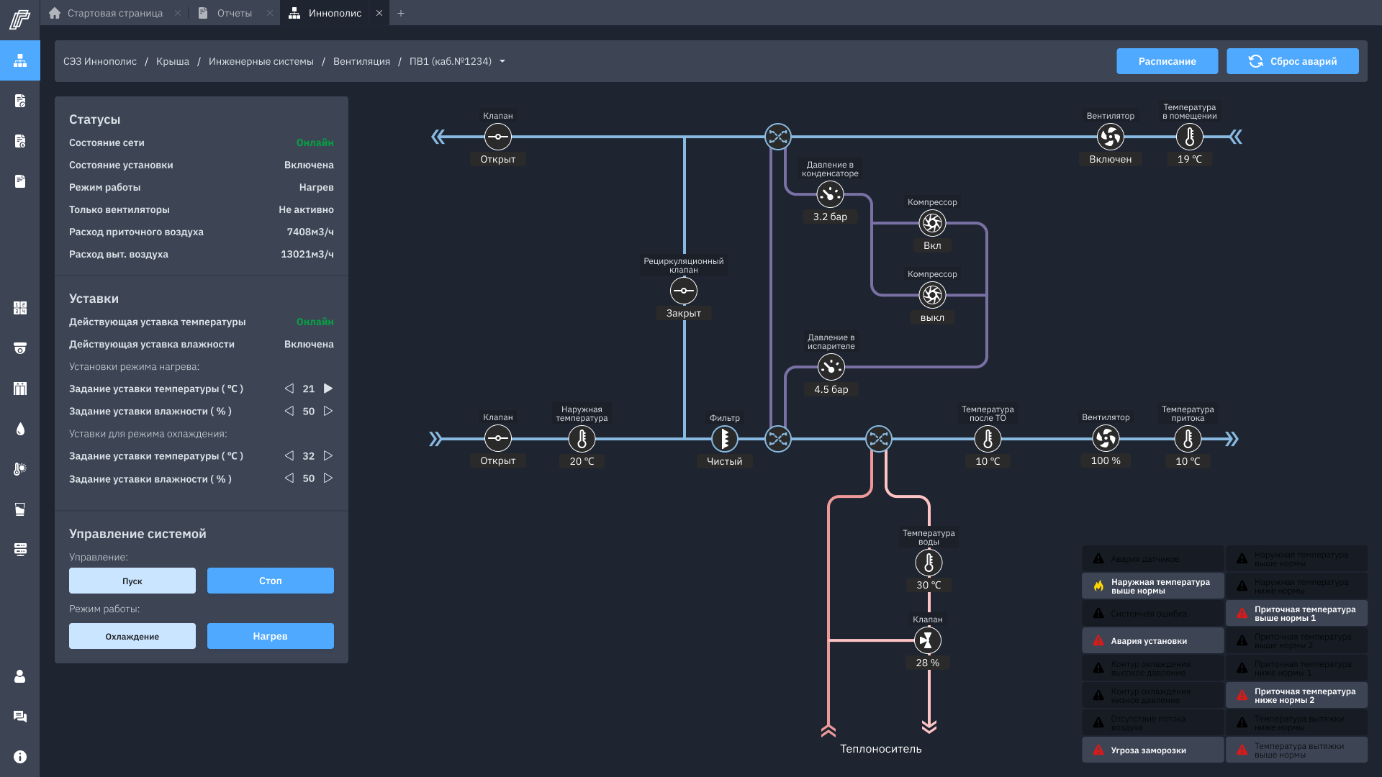Click the recirculation valve icon
Image resolution: width=1382 pixels, height=777 pixels.
(x=683, y=291)
